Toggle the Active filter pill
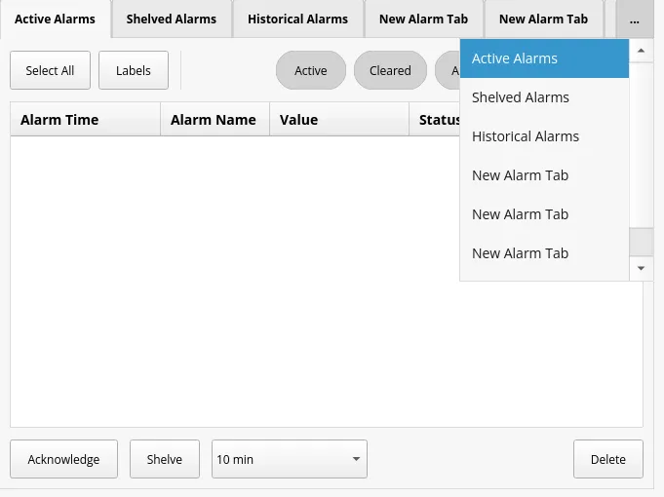664x497 pixels. pos(311,70)
